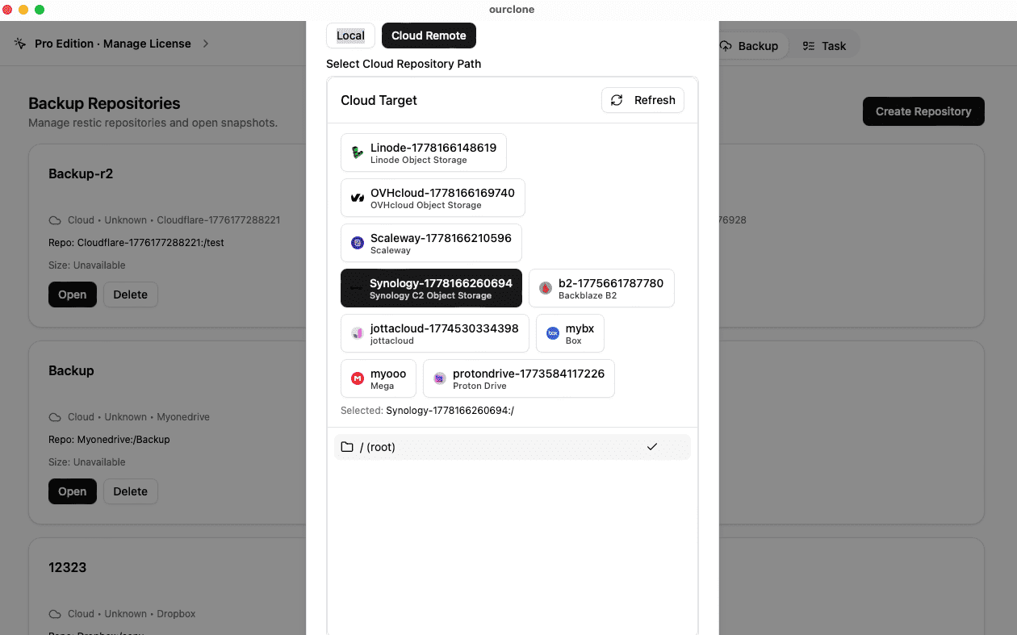Screen dimensions: 1017x635
Task: Choose the b2-1775661787780 Backblaze target
Action: coord(601,288)
